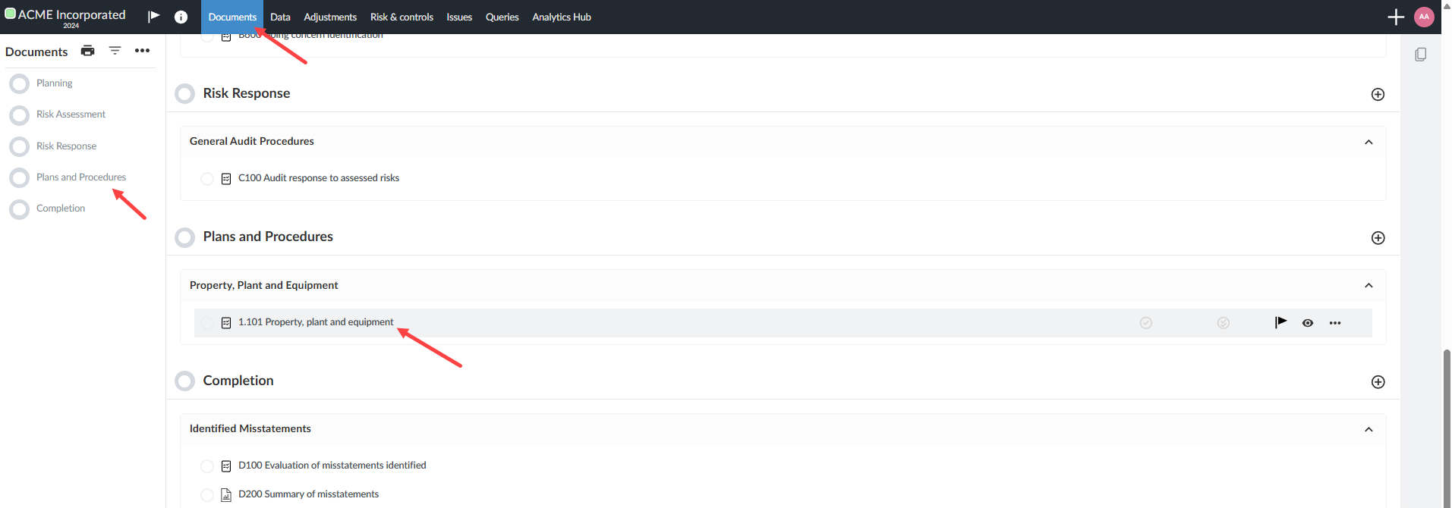This screenshot has width=1452, height=508.
Task: Click the print icon in Documents panel
Action: [x=88, y=51]
